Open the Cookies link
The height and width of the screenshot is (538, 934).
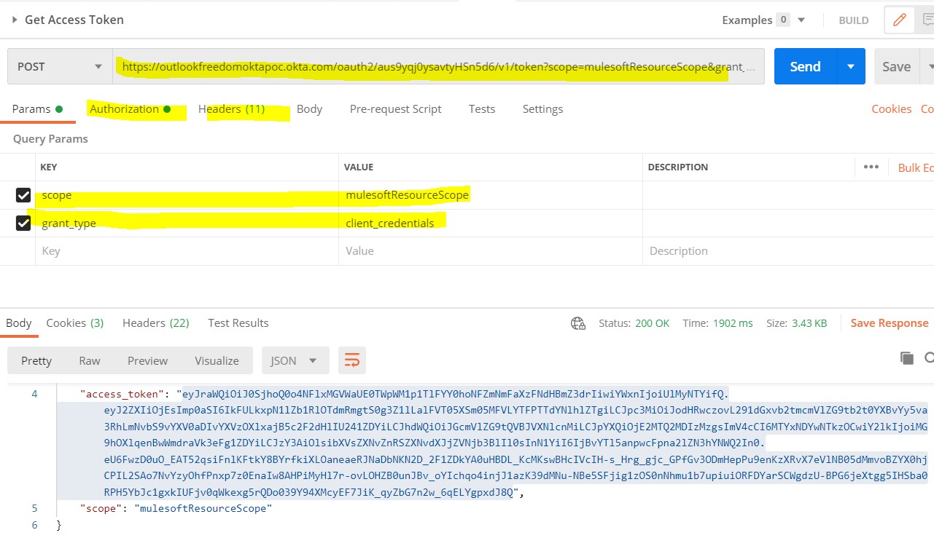pyautogui.click(x=891, y=109)
